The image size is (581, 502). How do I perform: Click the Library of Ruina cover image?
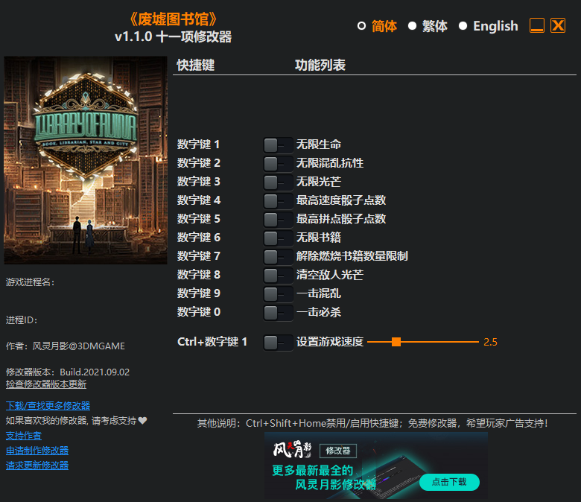point(86,160)
